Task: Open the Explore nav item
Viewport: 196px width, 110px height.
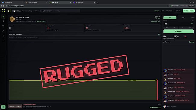Action: [157, 11]
